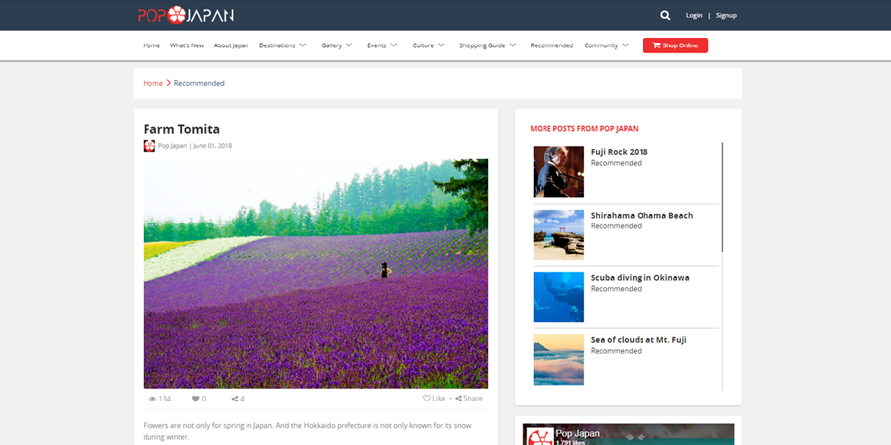This screenshot has width=891, height=445.
Task: Click the Login link
Action: pos(694,15)
